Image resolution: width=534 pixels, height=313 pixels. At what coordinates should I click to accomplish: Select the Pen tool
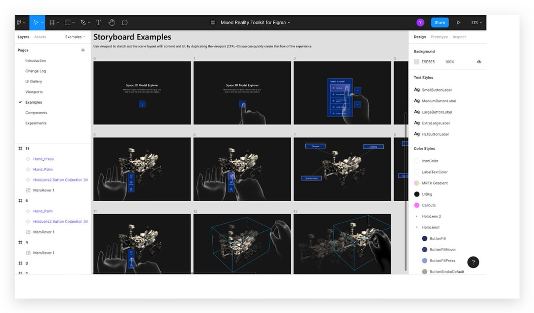pyautogui.click(x=83, y=22)
